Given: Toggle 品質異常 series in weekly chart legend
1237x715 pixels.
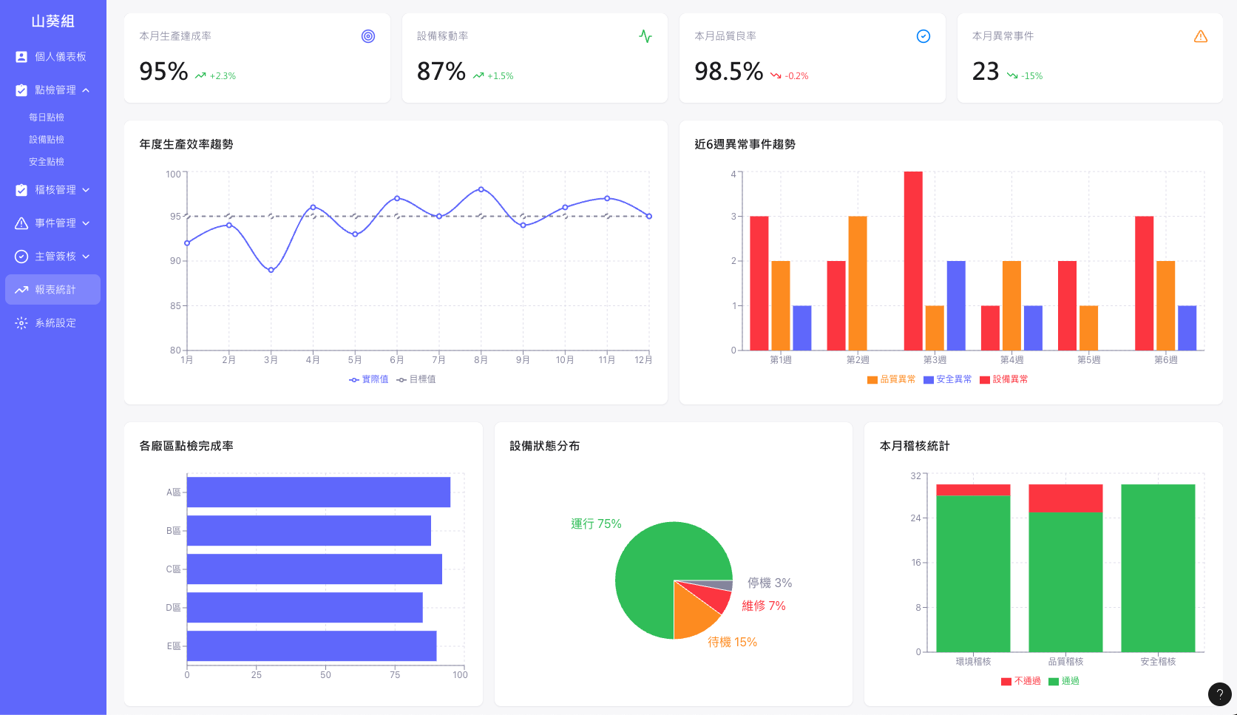Looking at the screenshot, I should [891, 379].
